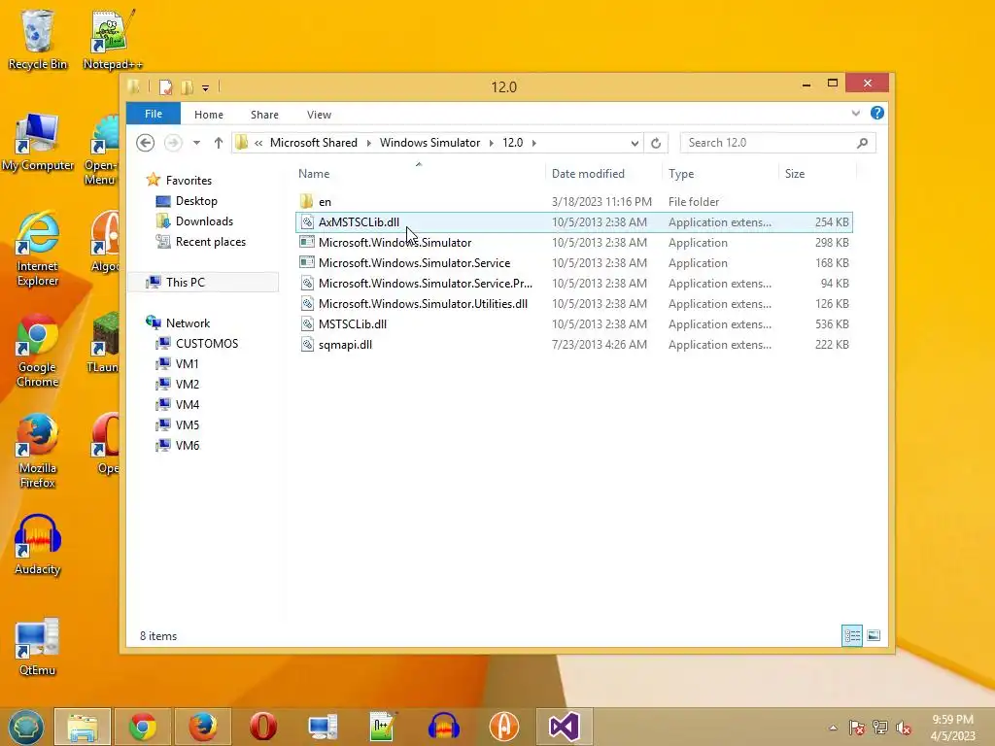Open Audacity from the taskbar
The image size is (995, 746).
coord(443,727)
